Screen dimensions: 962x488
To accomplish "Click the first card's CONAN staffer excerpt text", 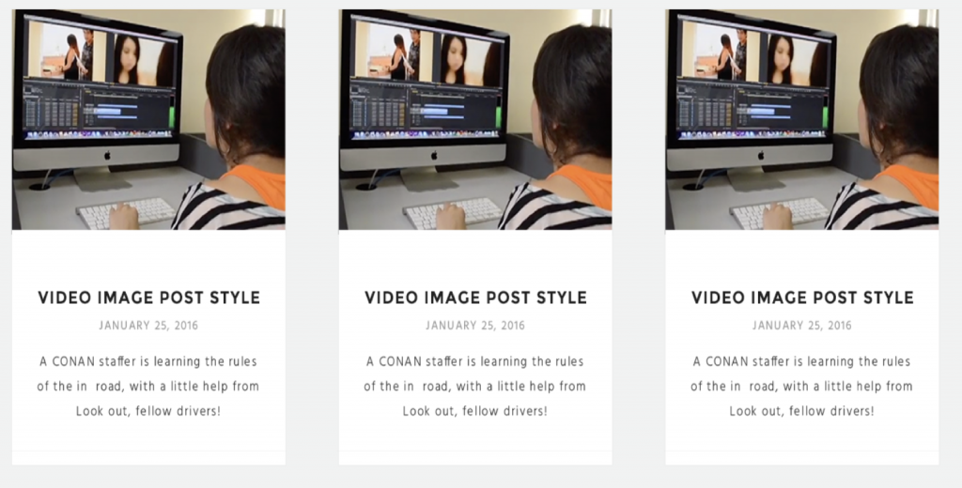I will pos(148,387).
